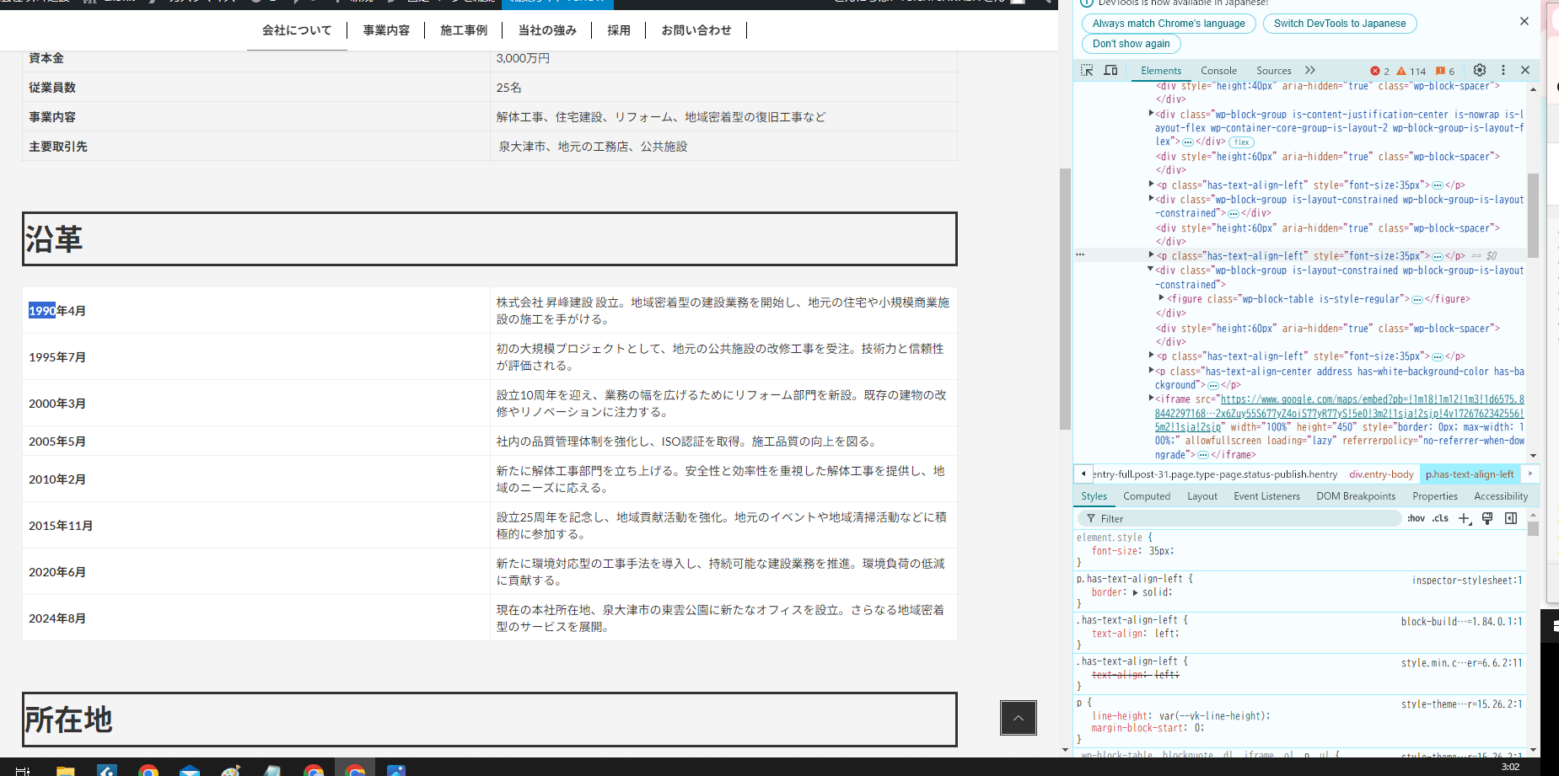Image resolution: width=1559 pixels, height=776 pixels.
Task: Open the Styles pane tab
Action: pyautogui.click(x=1094, y=496)
